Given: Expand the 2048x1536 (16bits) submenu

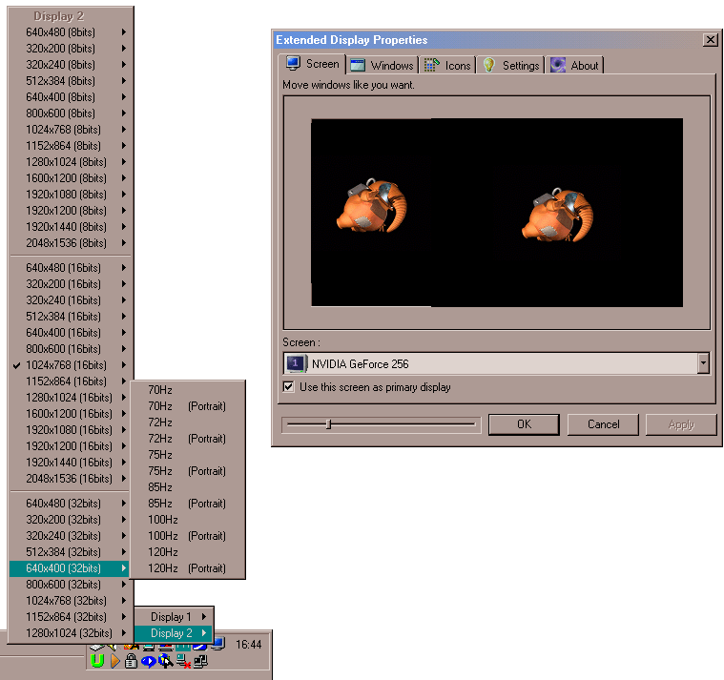Looking at the screenshot, I should tap(72, 479).
